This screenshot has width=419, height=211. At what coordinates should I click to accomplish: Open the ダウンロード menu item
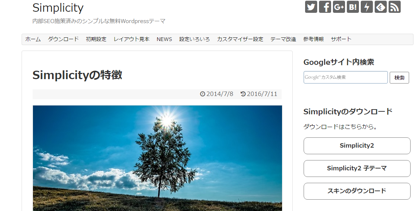(63, 39)
